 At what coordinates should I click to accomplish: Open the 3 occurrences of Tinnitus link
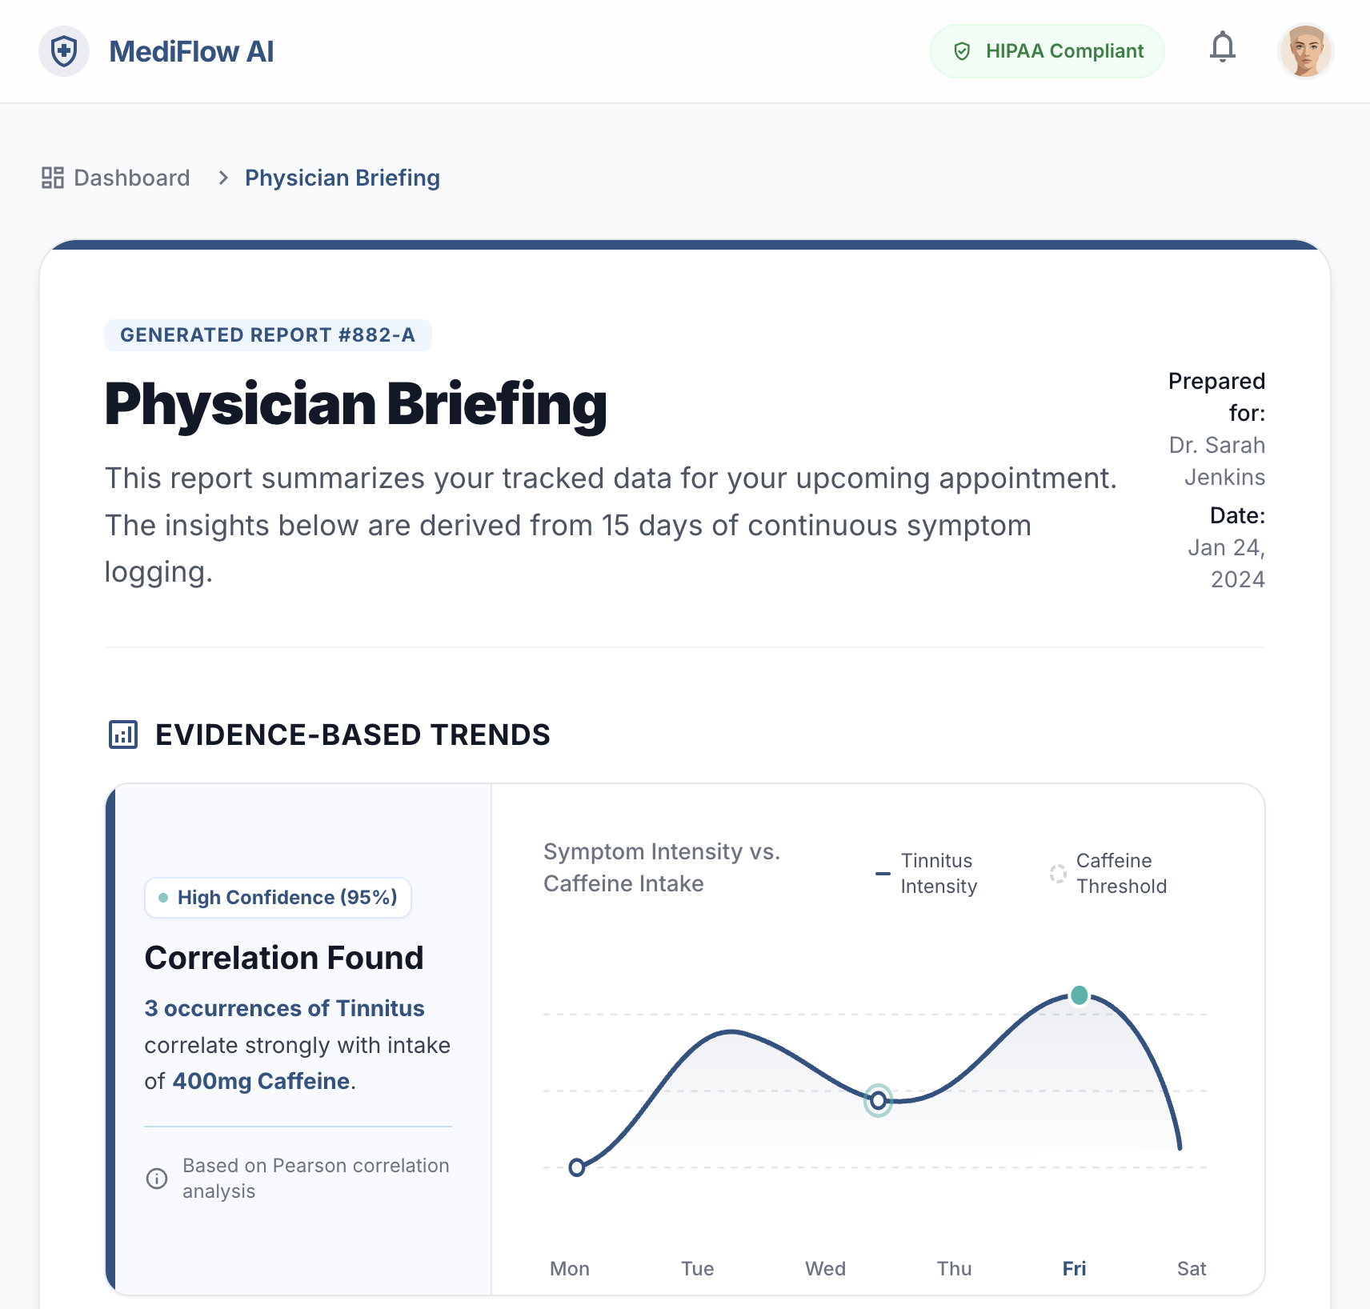[x=285, y=1008]
